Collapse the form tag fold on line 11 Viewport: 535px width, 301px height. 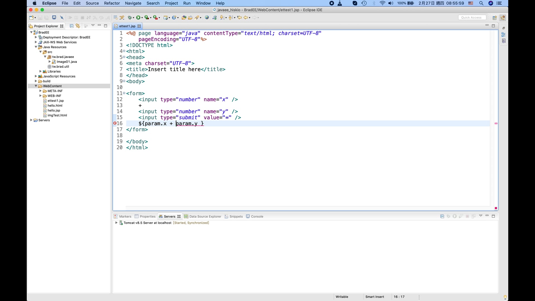[124, 93]
